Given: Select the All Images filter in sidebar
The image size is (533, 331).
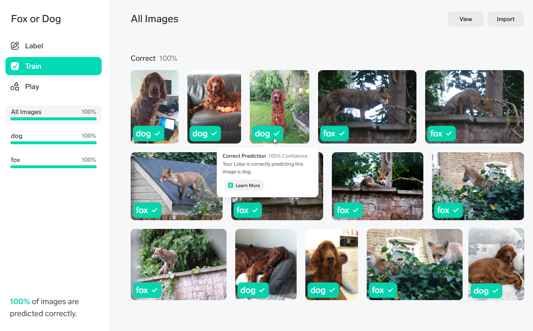Looking at the screenshot, I should tap(53, 114).
